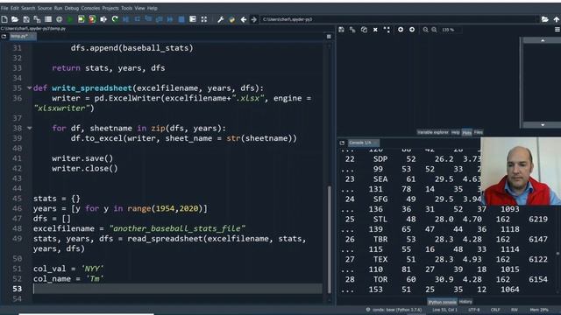Maximize the current pane icon

pyautogui.click(x=193, y=19)
